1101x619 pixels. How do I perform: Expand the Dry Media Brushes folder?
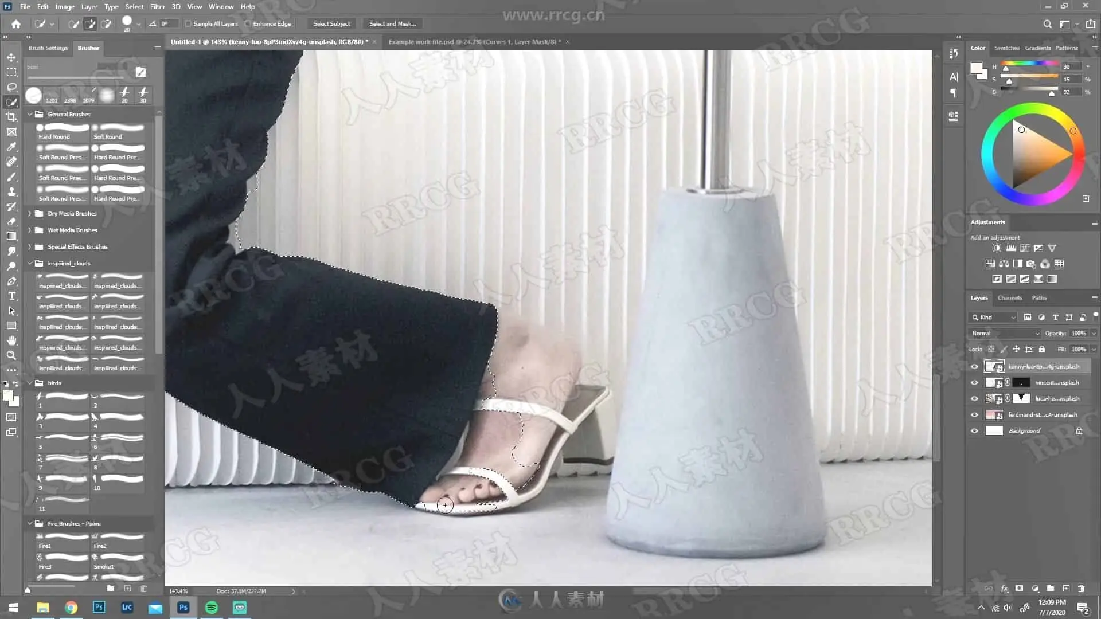pyautogui.click(x=30, y=213)
